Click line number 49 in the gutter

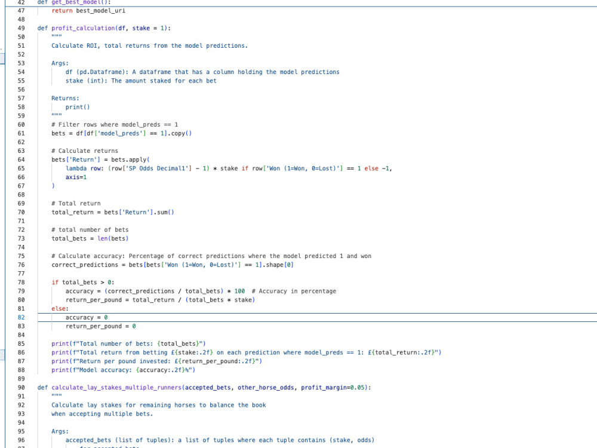coord(21,28)
